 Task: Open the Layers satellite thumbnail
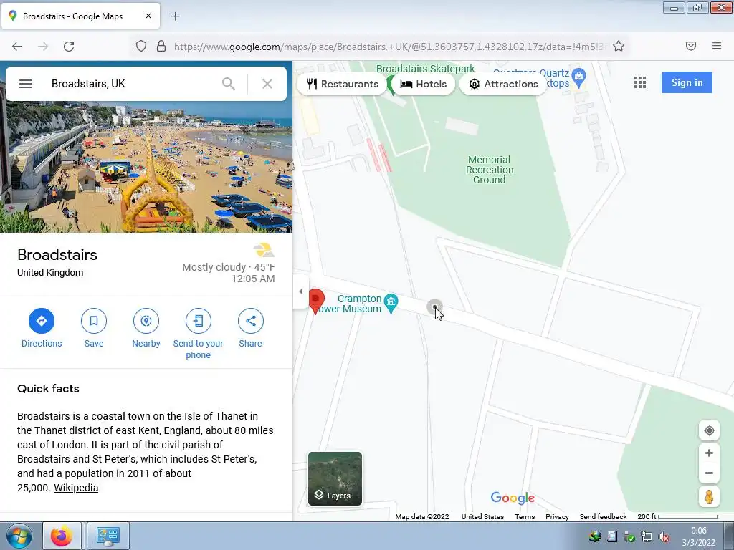tap(335, 478)
